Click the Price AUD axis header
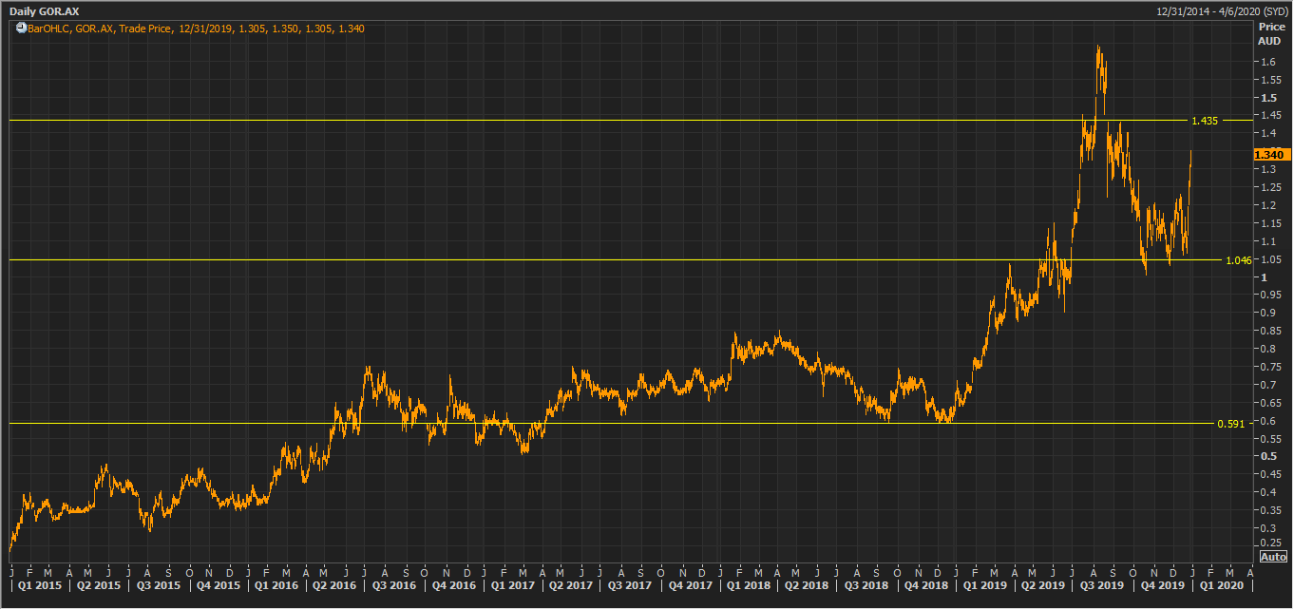Viewport: 1294px width, 610px height. [x=1270, y=34]
